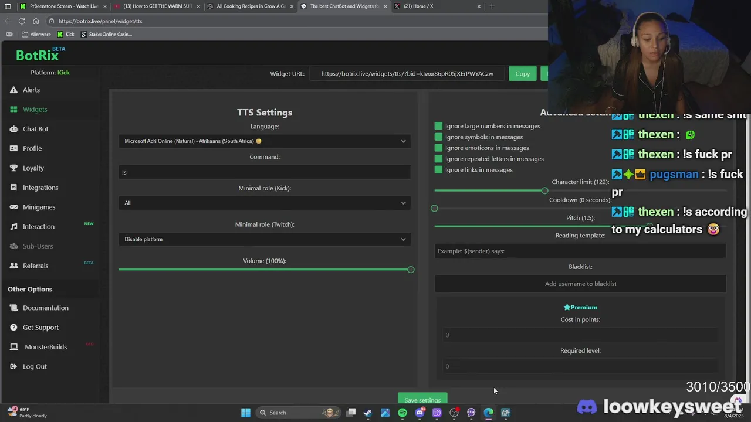The height and width of the screenshot is (422, 751).
Task: Open MonsterBuilds link in sidebar
Action: click(x=46, y=347)
